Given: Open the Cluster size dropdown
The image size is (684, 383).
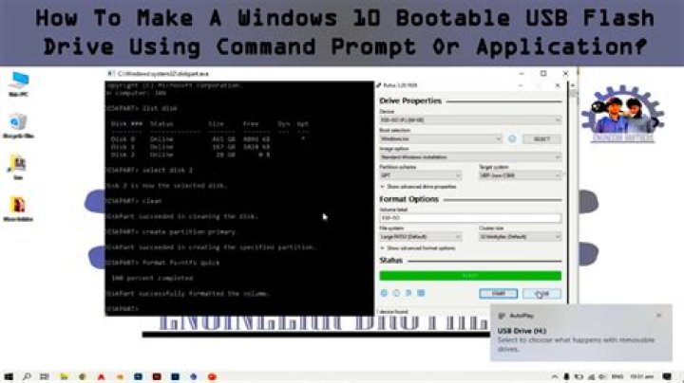Looking at the screenshot, I should click(x=520, y=237).
